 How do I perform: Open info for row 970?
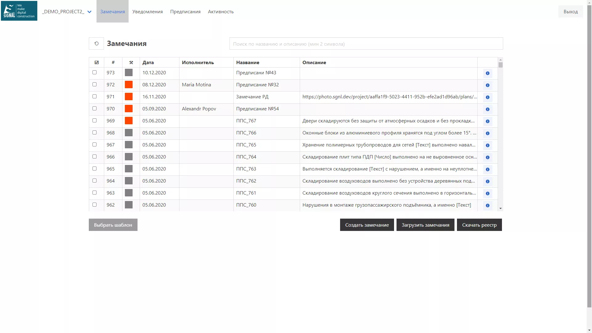[487, 109]
